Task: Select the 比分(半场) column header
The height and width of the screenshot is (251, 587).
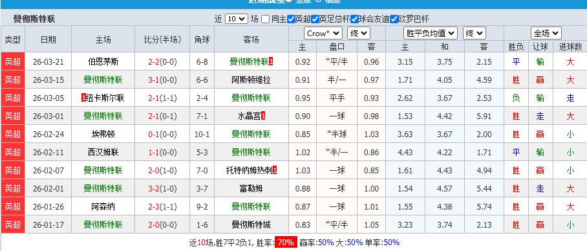Action: point(162,39)
